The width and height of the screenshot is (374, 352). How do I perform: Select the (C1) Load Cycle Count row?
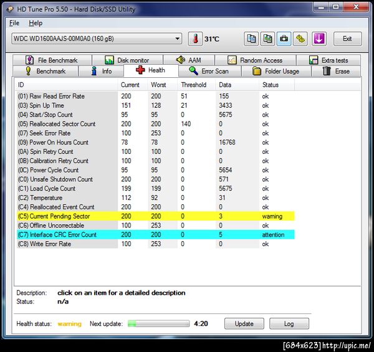coord(155,189)
